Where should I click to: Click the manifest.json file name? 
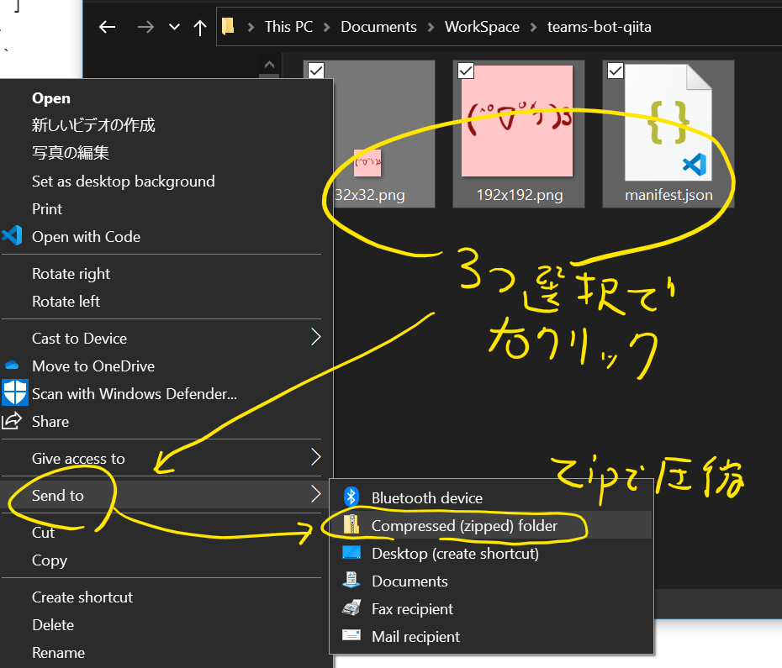[668, 195]
